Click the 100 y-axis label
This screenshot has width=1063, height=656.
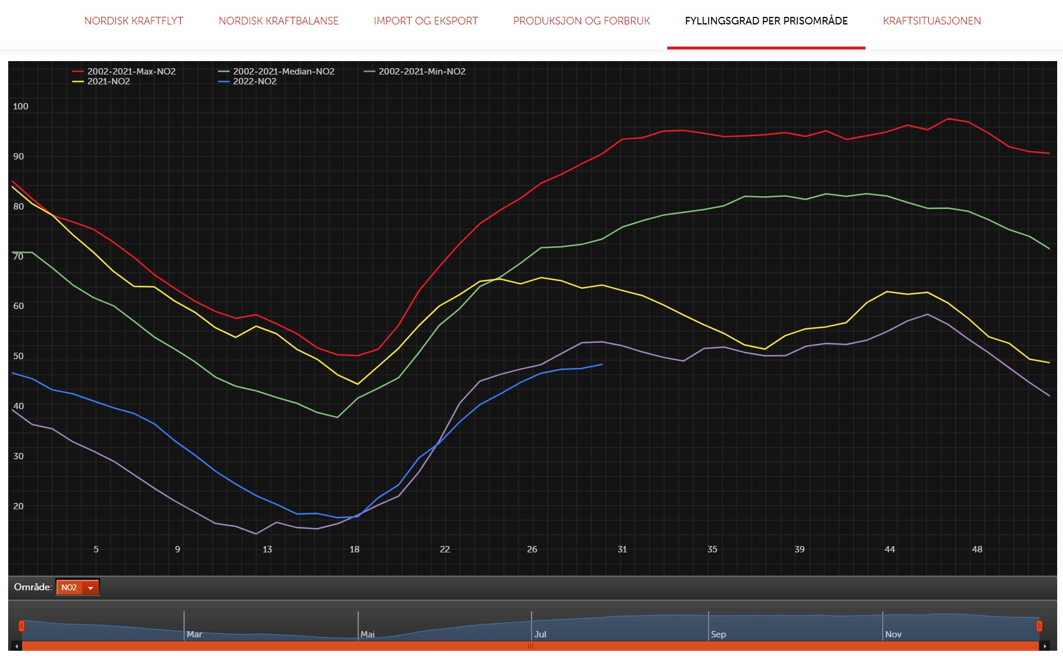[20, 107]
